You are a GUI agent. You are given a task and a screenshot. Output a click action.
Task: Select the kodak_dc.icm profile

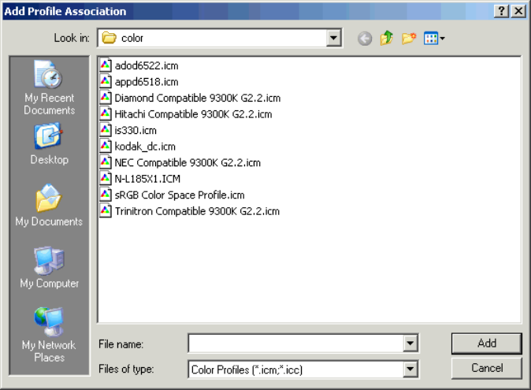click(145, 147)
